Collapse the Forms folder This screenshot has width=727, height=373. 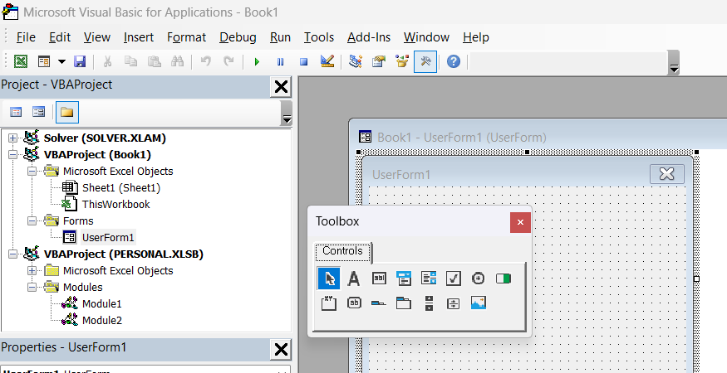(32, 220)
